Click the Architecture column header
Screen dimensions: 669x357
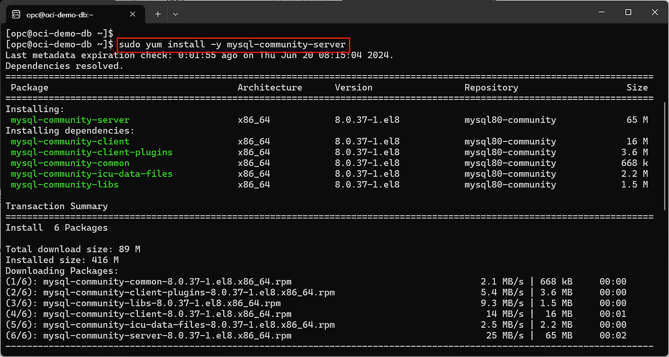tap(270, 88)
